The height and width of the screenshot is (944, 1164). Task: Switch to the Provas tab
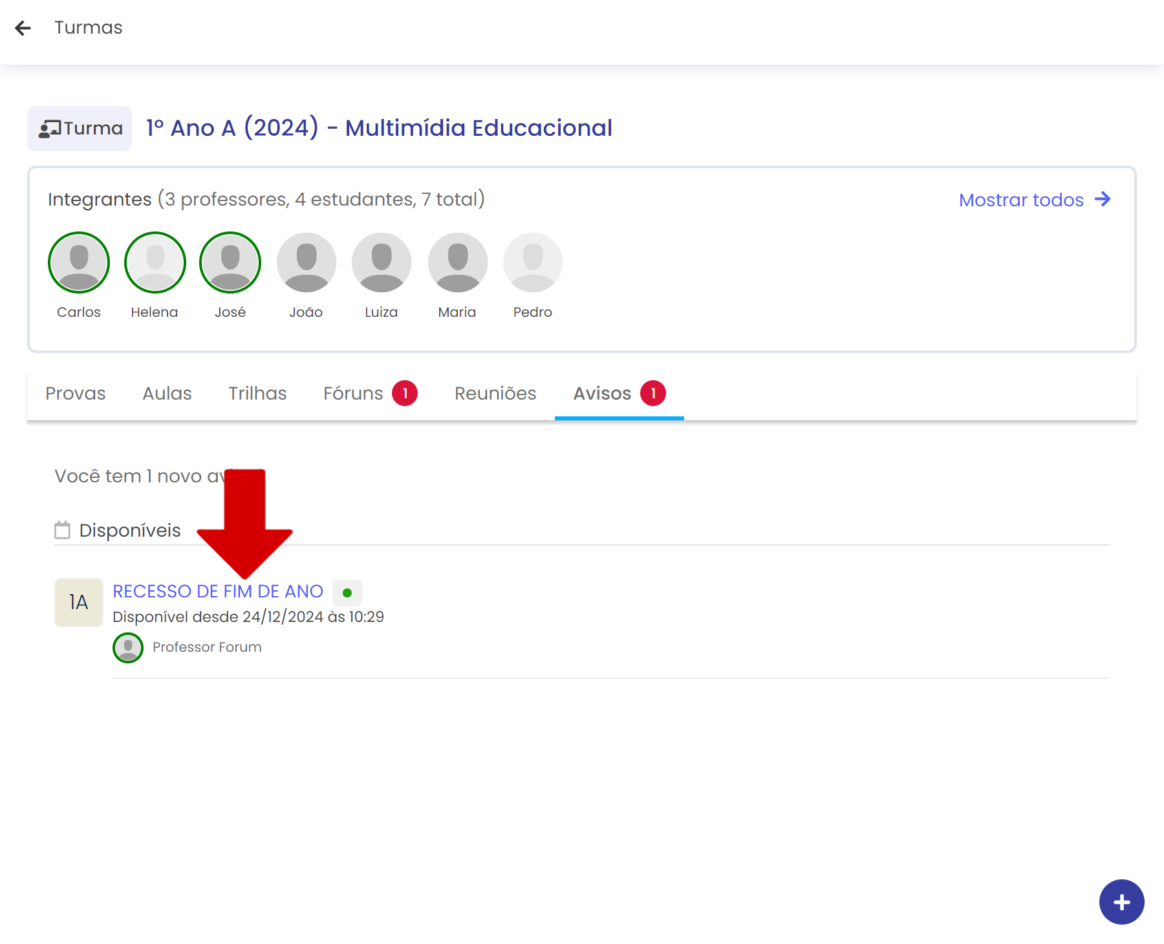coord(76,393)
